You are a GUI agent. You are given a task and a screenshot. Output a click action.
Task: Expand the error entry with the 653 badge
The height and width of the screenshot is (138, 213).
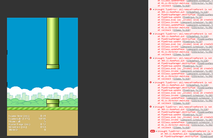157,131
